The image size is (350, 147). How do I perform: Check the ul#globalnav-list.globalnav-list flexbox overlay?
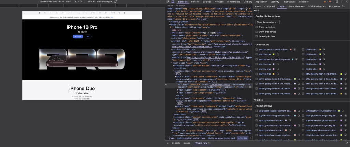pos(304,111)
